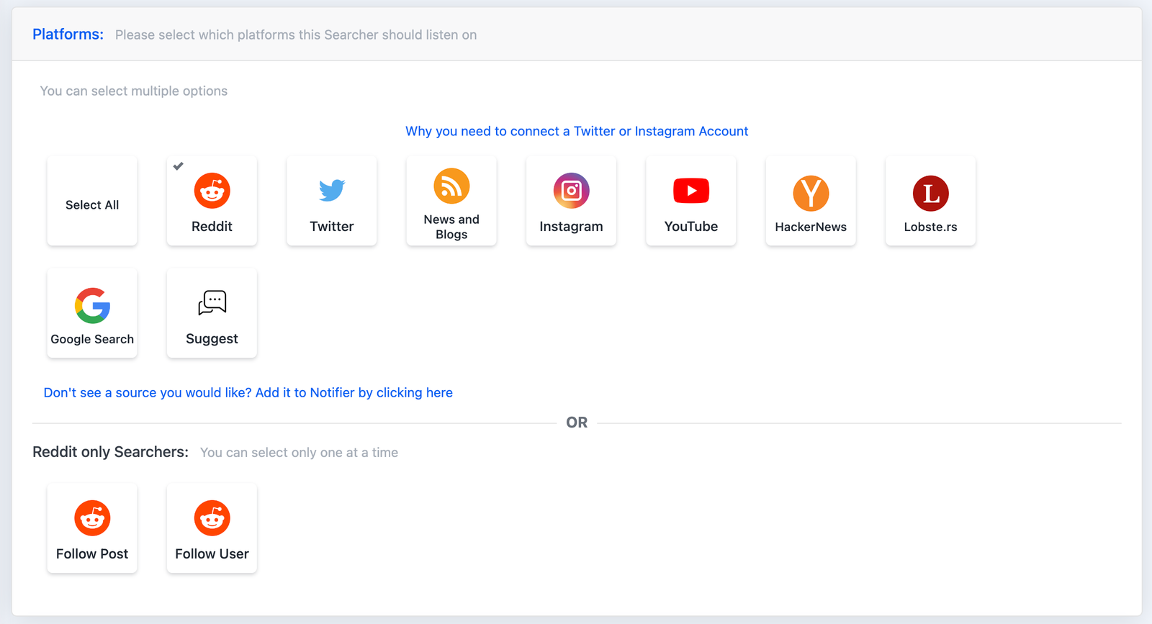Image resolution: width=1152 pixels, height=624 pixels.
Task: Click 'You can select only one at a time'
Action: (x=299, y=453)
